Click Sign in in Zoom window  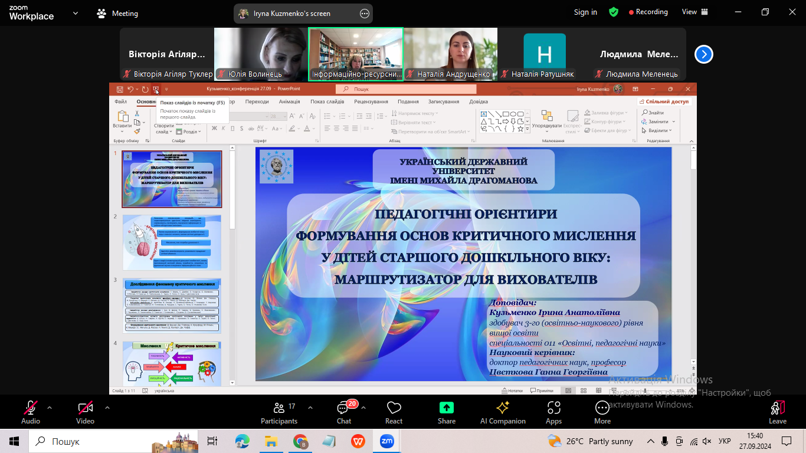tap(585, 12)
